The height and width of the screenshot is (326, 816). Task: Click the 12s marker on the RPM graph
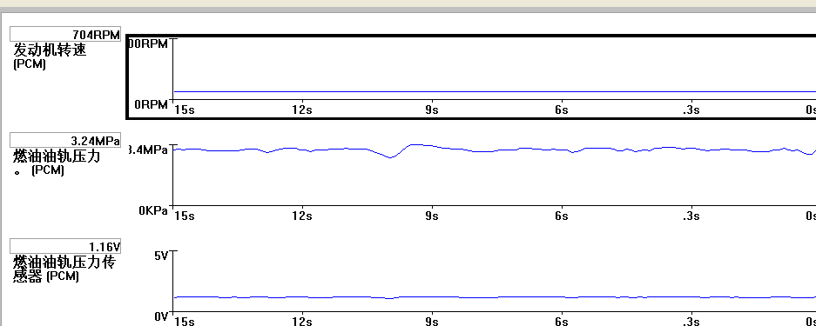click(302, 110)
